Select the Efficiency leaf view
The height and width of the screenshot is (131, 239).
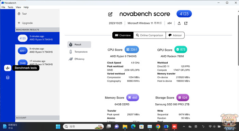[x=79, y=59]
